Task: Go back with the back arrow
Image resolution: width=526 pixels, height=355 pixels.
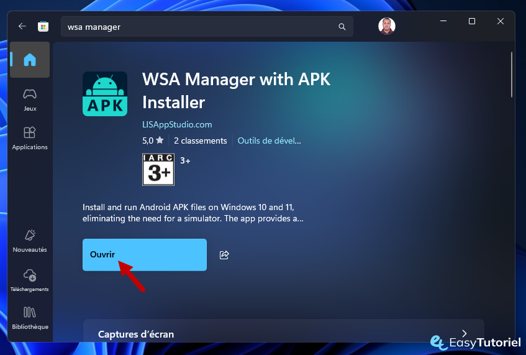Action: coord(22,26)
